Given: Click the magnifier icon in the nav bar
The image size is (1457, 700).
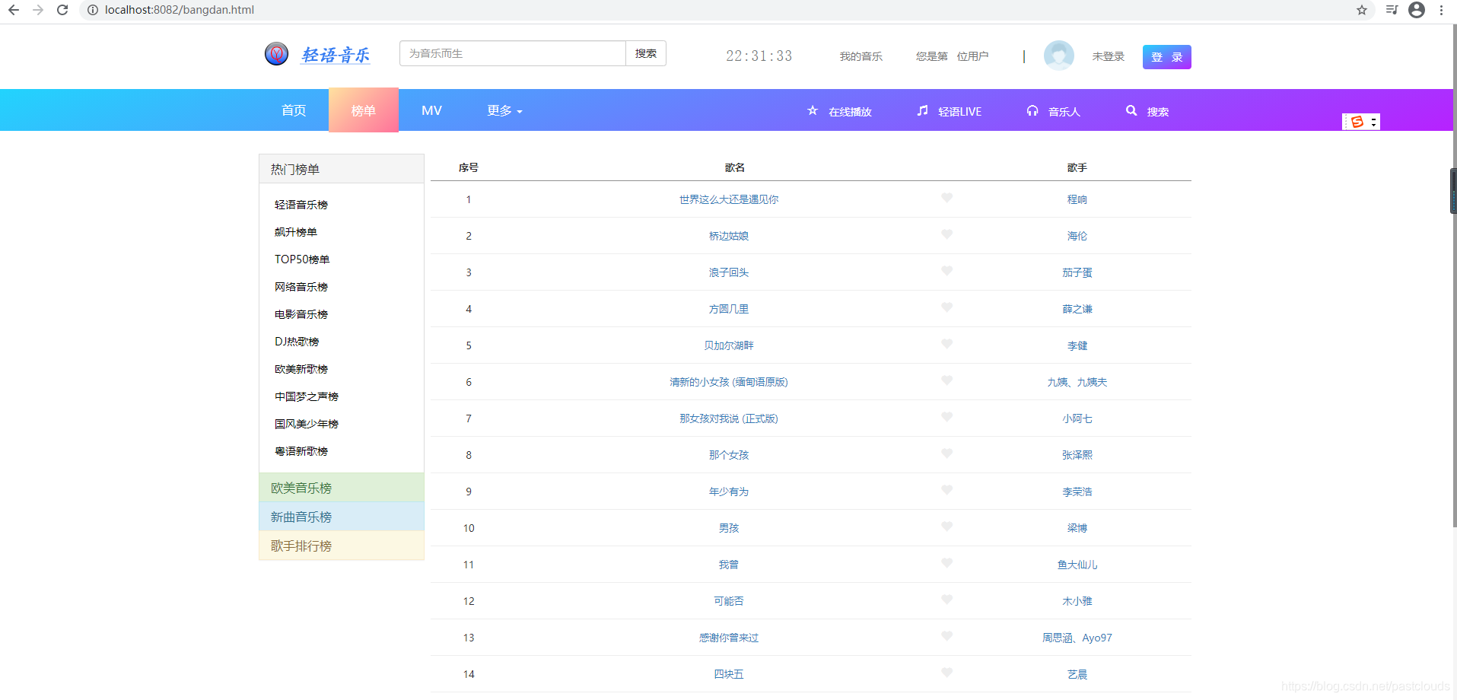Looking at the screenshot, I should (1131, 111).
